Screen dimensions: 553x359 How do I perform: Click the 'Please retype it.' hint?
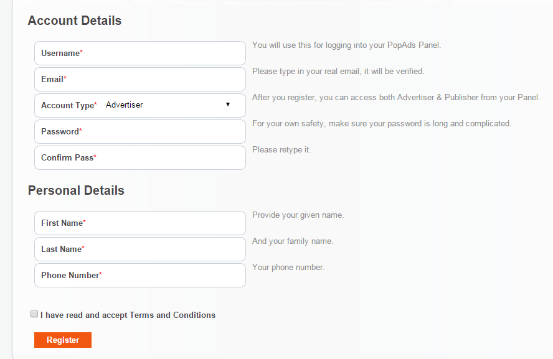click(281, 150)
